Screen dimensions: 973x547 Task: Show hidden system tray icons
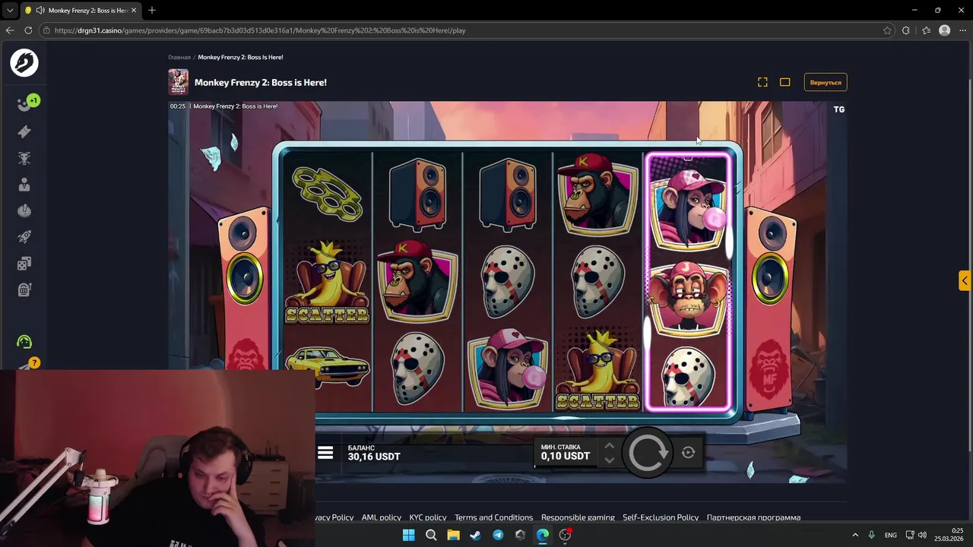pyautogui.click(x=854, y=535)
